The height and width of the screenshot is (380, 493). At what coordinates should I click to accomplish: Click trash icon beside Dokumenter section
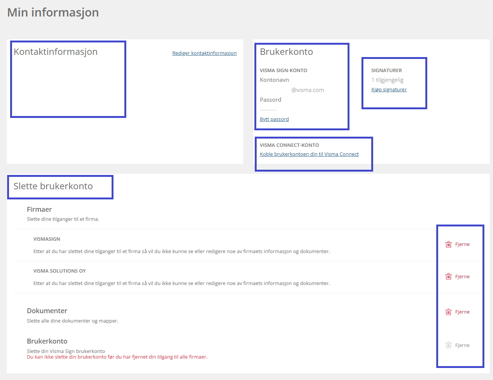448,312
